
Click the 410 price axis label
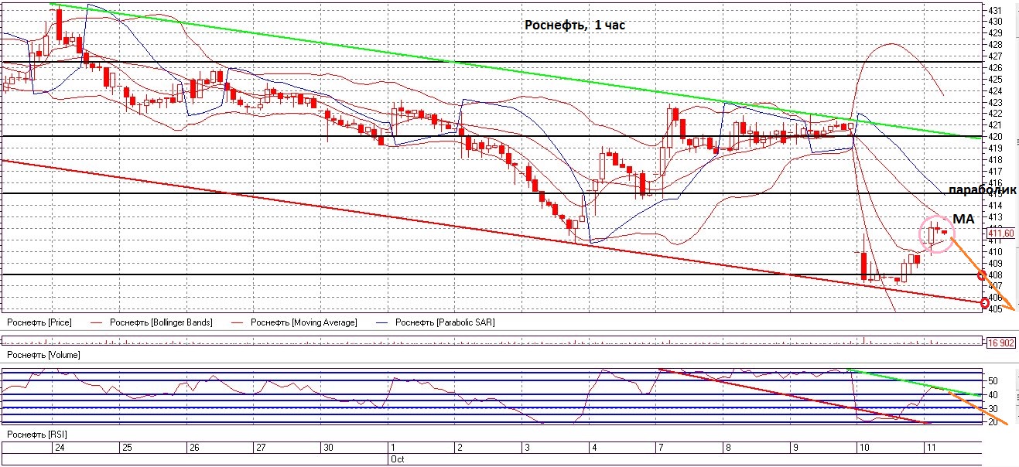coord(995,251)
